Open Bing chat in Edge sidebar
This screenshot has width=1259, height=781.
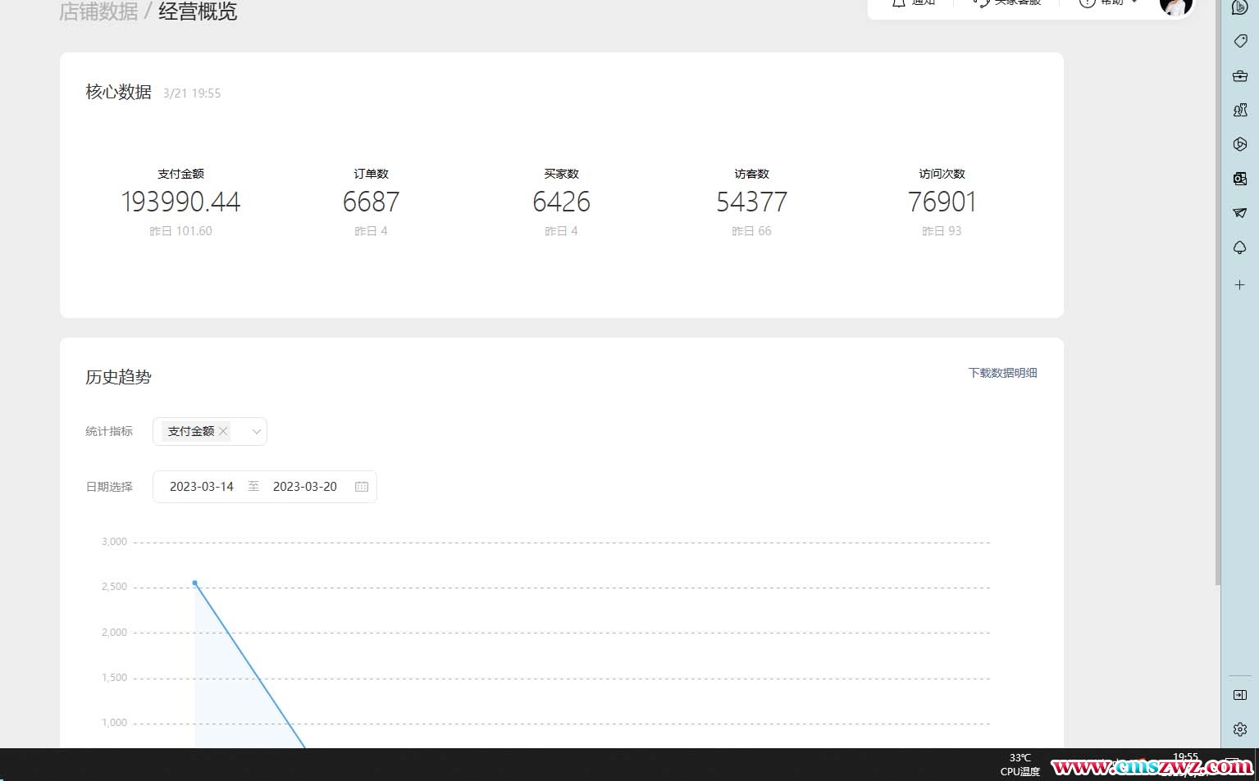click(1240, 7)
